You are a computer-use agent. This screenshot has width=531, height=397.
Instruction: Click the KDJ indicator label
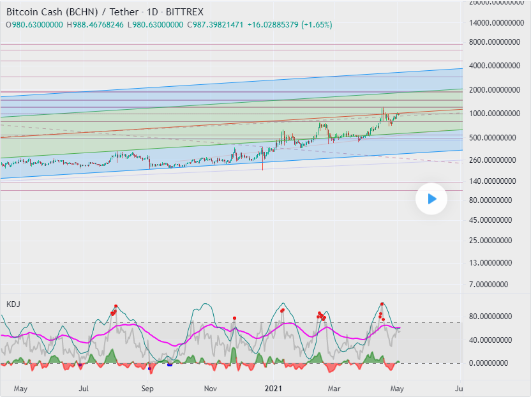coord(13,304)
